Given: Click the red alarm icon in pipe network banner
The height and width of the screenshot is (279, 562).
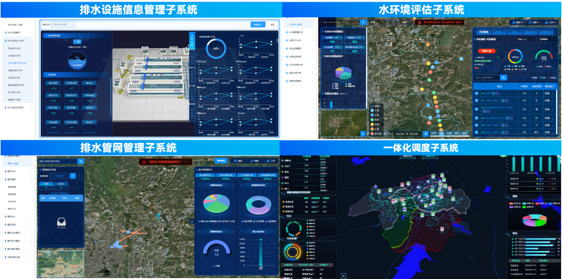Looking at the screenshot, I should [144, 162].
